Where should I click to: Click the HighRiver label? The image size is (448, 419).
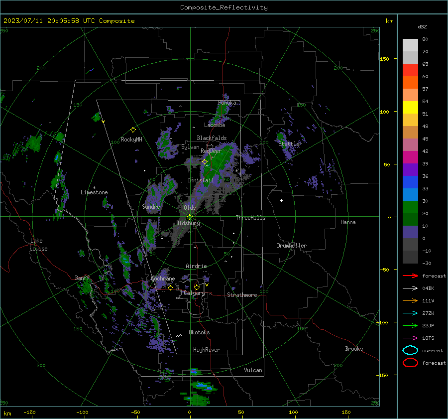(207, 350)
